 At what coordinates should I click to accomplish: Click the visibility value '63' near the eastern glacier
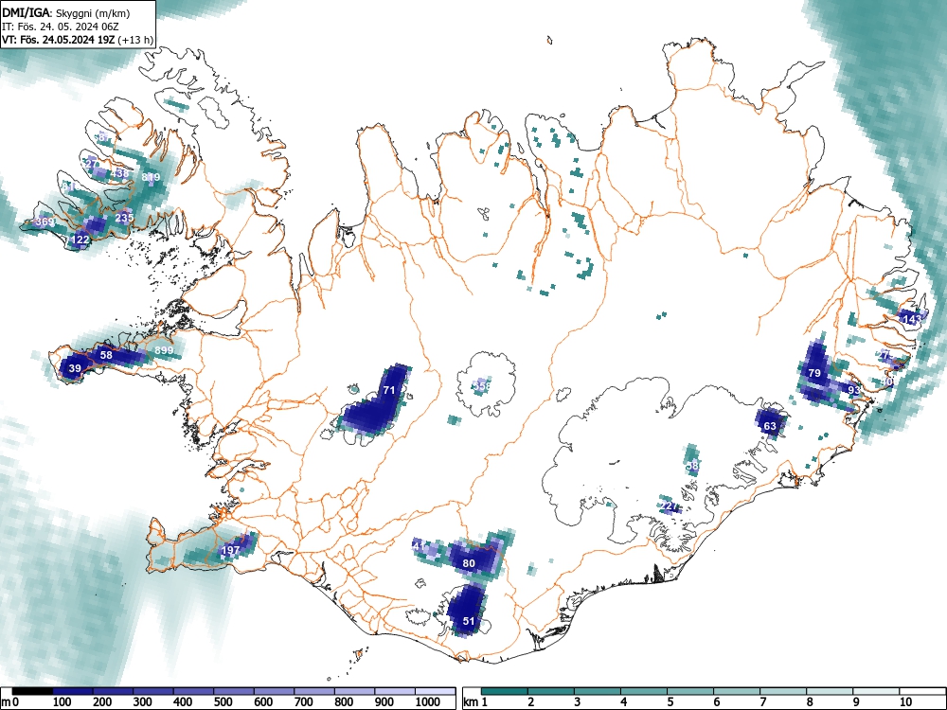pyautogui.click(x=770, y=426)
